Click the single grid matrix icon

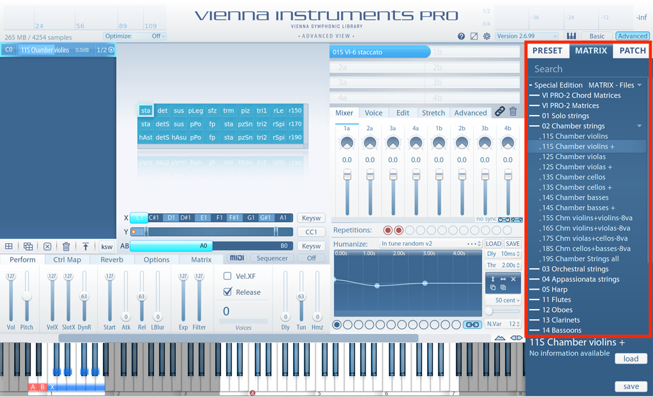[x=9, y=246]
